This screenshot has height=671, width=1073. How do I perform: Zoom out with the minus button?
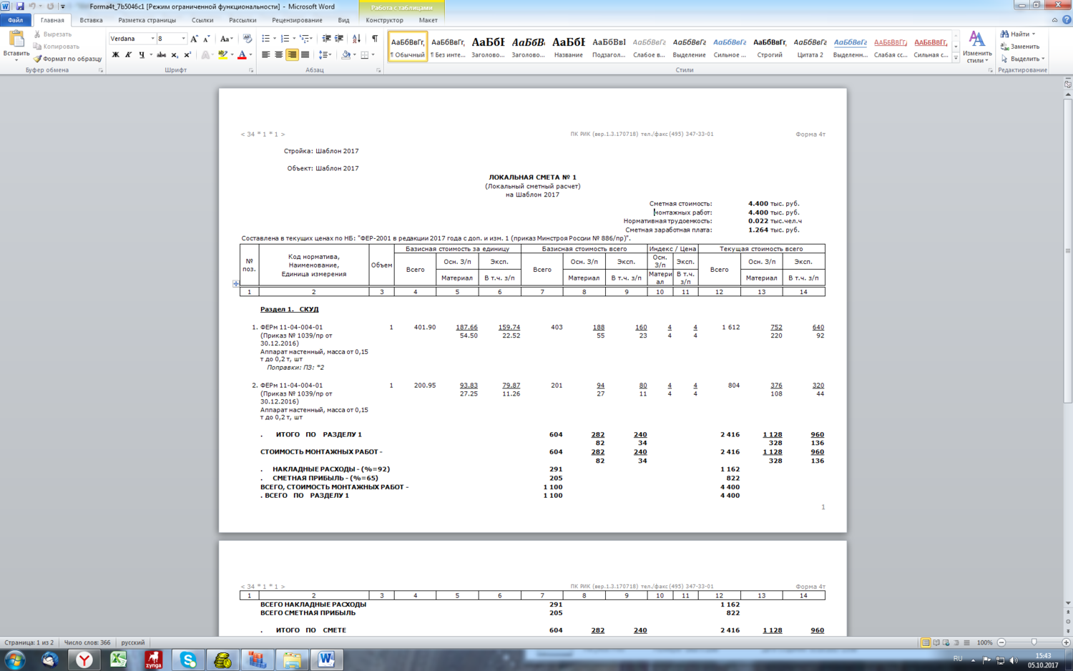click(1001, 642)
